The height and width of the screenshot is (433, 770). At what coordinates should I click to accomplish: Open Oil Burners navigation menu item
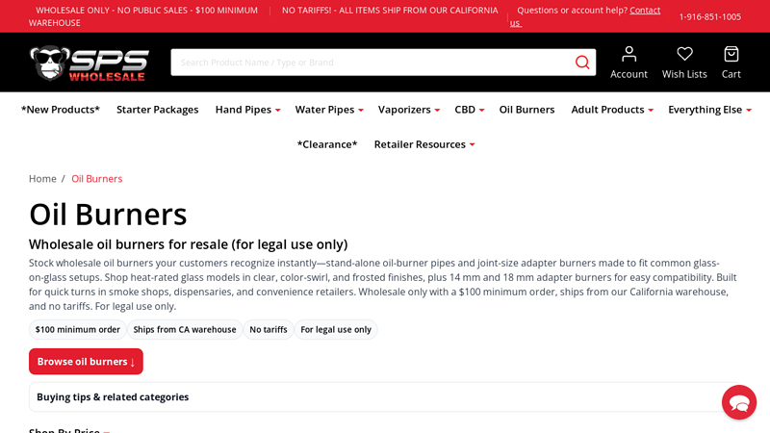click(x=526, y=110)
